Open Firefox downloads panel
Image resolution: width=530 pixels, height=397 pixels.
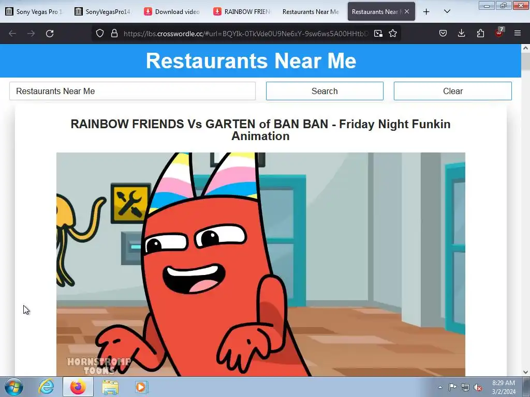461,33
